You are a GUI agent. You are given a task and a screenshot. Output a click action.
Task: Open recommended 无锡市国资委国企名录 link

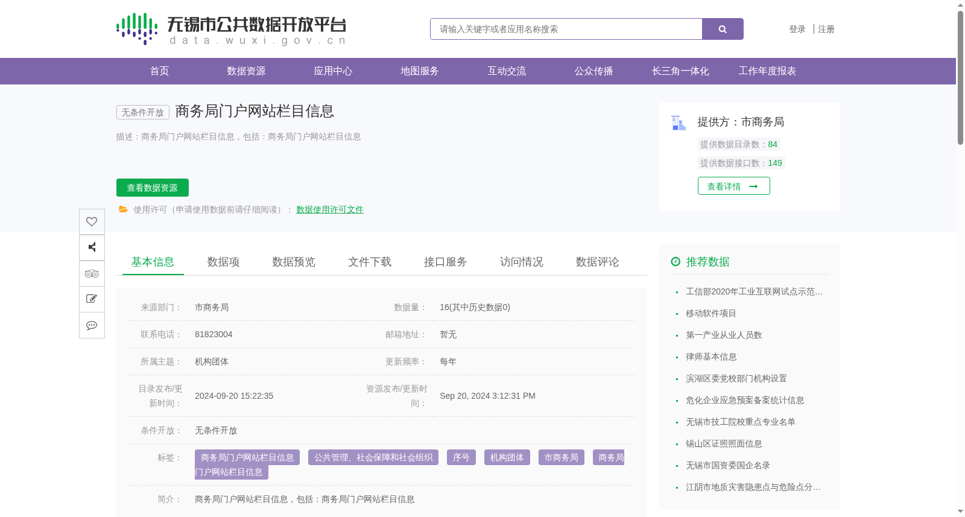pos(728,465)
